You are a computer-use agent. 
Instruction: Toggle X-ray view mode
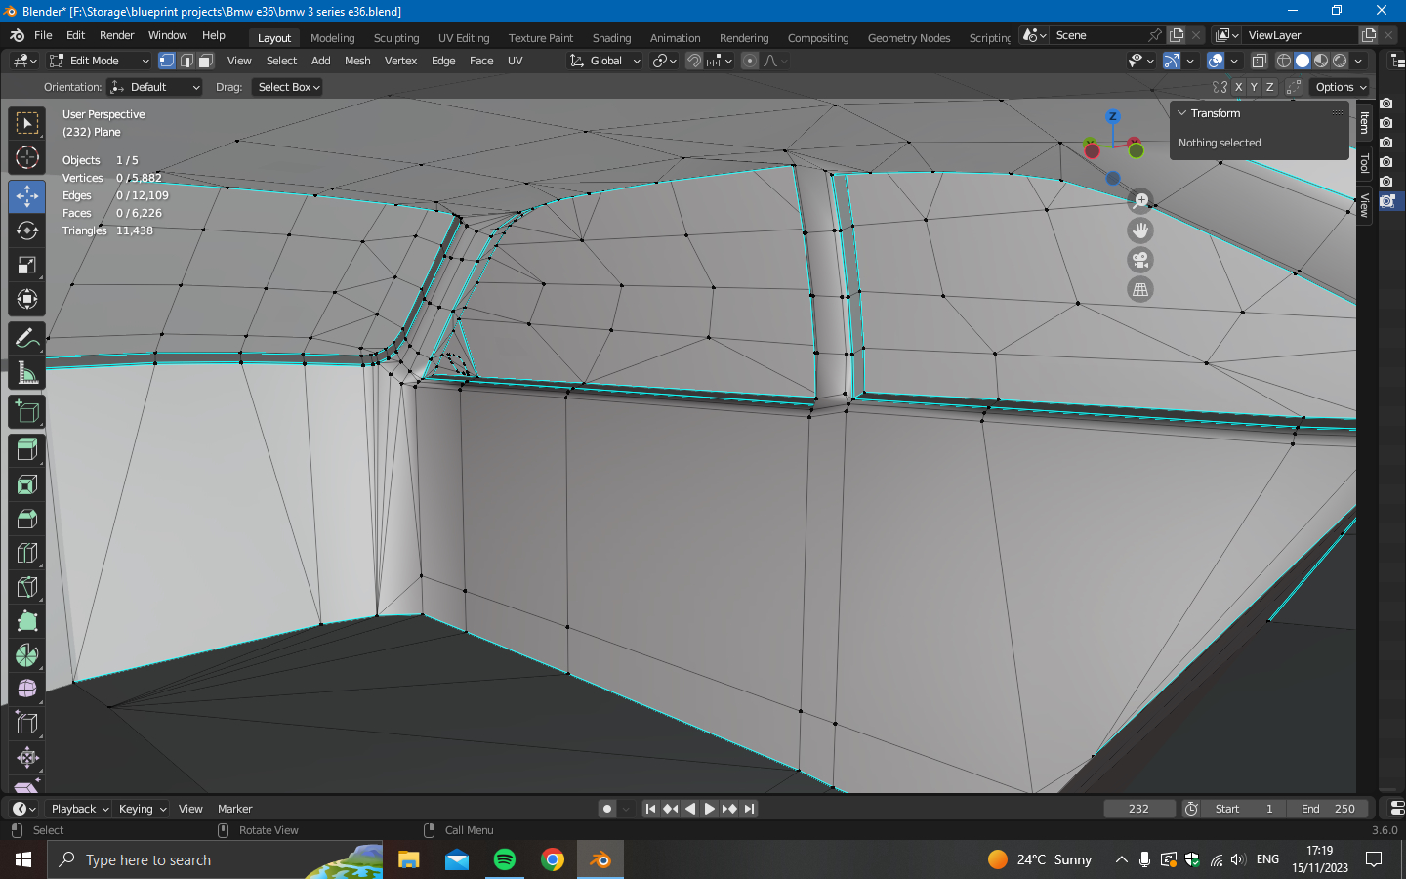click(x=1260, y=61)
